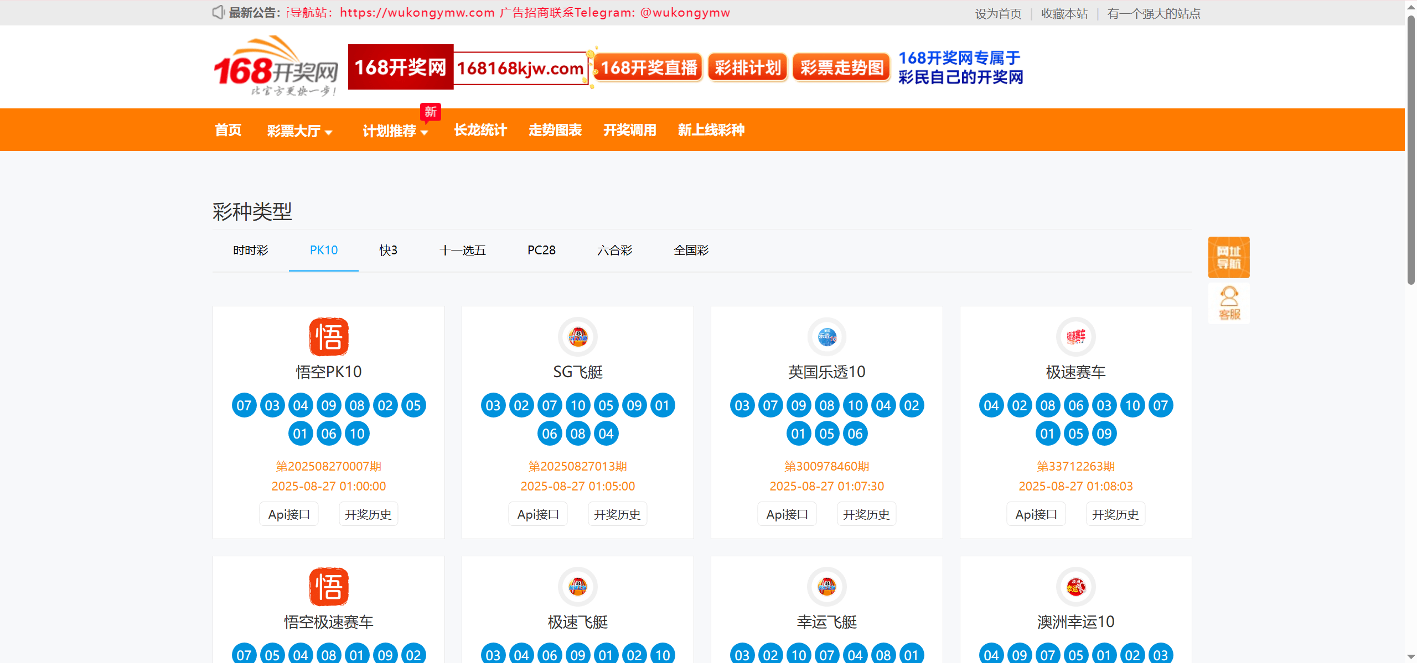1417x663 pixels.
Task: Expand the 计划推荐 dropdown menu
Action: point(395,131)
